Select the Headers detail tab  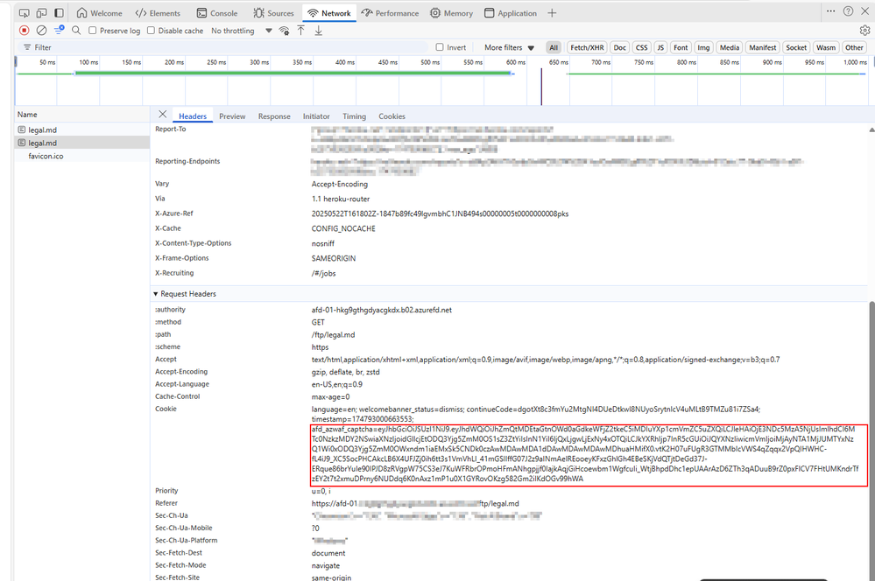point(193,116)
